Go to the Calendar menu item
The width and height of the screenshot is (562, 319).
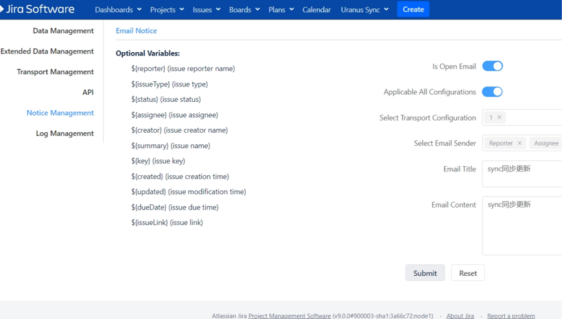(x=316, y=10)
